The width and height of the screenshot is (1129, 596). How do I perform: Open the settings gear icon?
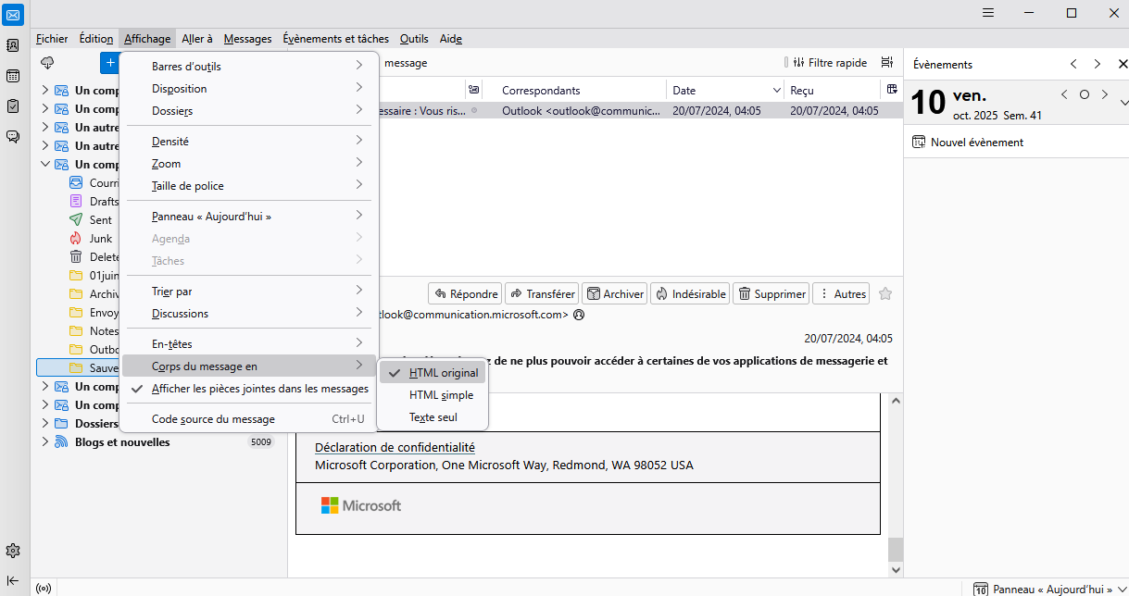tap(13, 551)
